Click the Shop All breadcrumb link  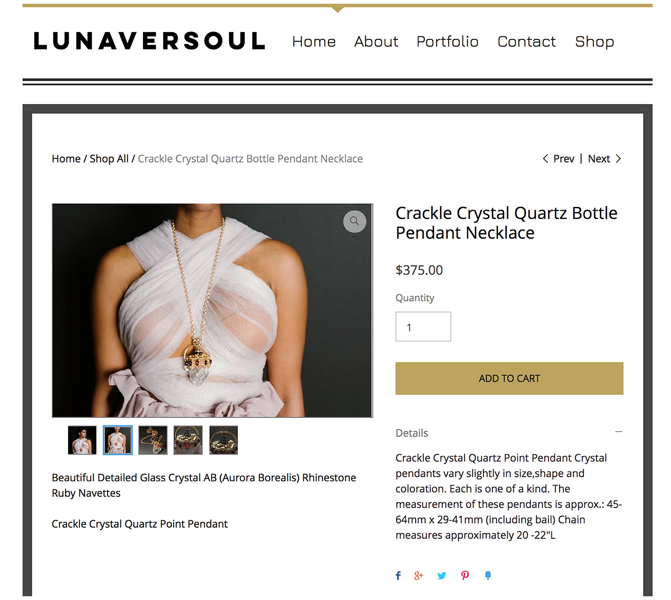pos(109,159)
